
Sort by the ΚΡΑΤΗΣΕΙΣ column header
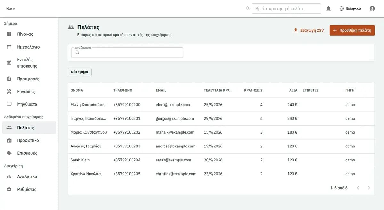pyautogui.click(x=253, y=90)
